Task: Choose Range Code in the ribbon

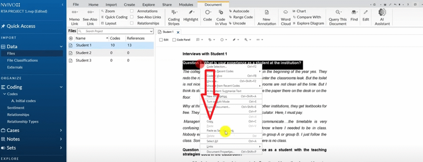Action: [x=241, y=17]
